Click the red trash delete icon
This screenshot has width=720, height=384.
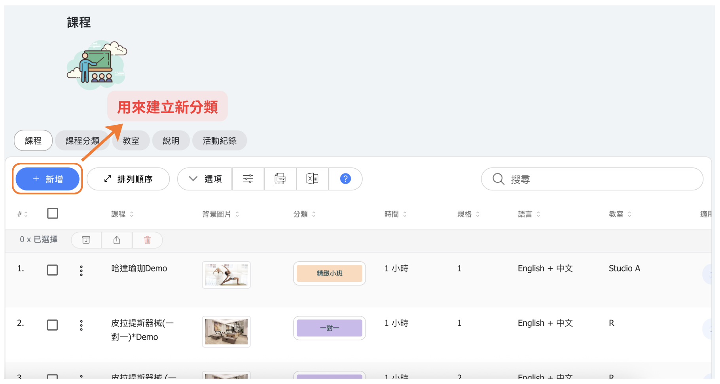pyautogui.click(x=147, y=240)
